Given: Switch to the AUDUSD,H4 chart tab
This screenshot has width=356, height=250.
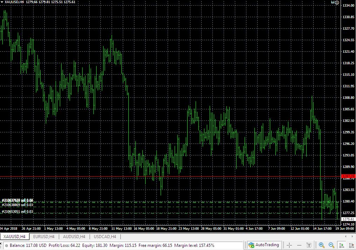Looking at the screenshot, I should [74, 237].
